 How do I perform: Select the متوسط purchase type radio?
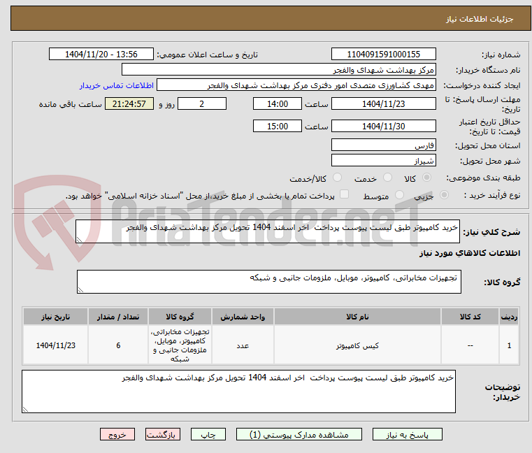(399, 195)
